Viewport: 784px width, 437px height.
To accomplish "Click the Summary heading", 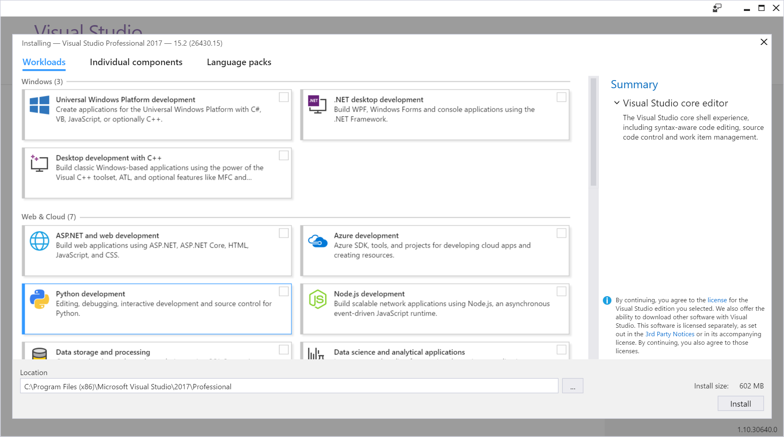I will [x=634, y=85].
